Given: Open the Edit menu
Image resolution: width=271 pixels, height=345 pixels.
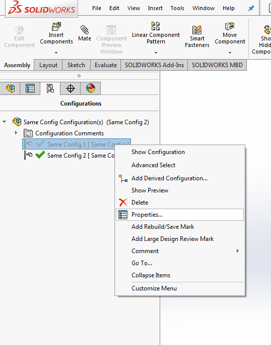Looking at the screenshot, I should click(114, 8).
